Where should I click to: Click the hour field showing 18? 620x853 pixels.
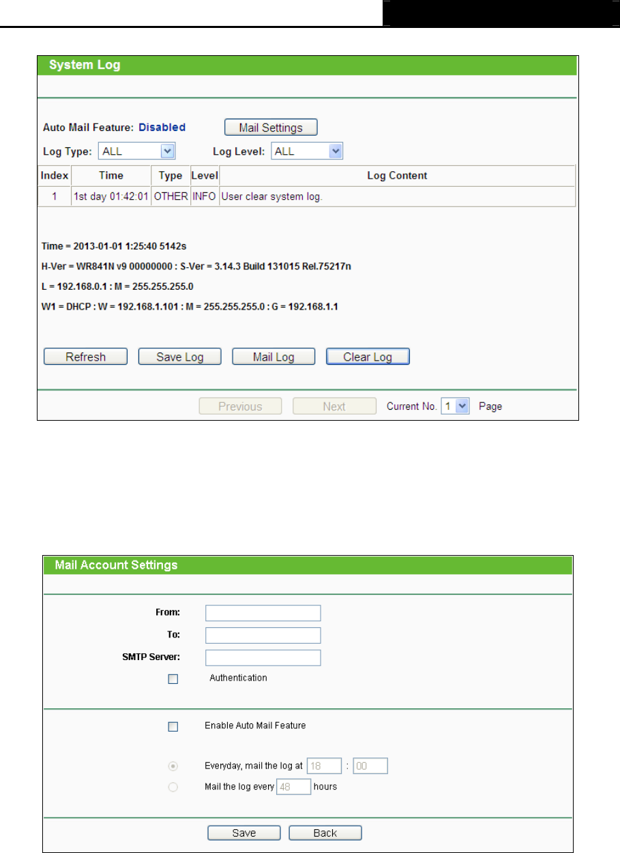click(324, 766)
